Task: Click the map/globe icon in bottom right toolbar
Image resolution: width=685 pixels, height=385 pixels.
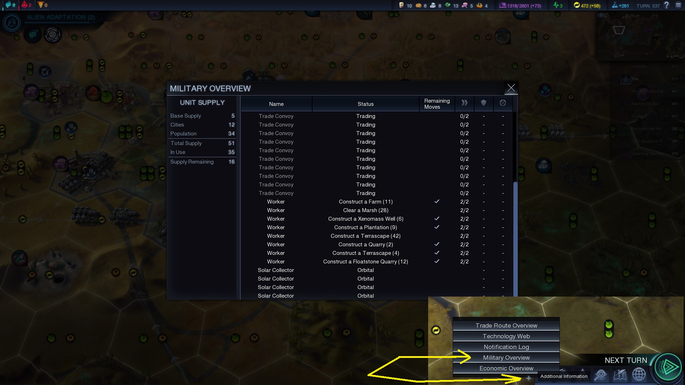Action: pos(639,375)
